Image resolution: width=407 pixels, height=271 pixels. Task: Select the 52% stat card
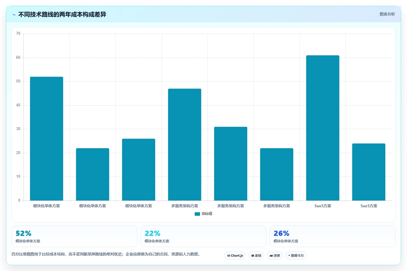74,236
